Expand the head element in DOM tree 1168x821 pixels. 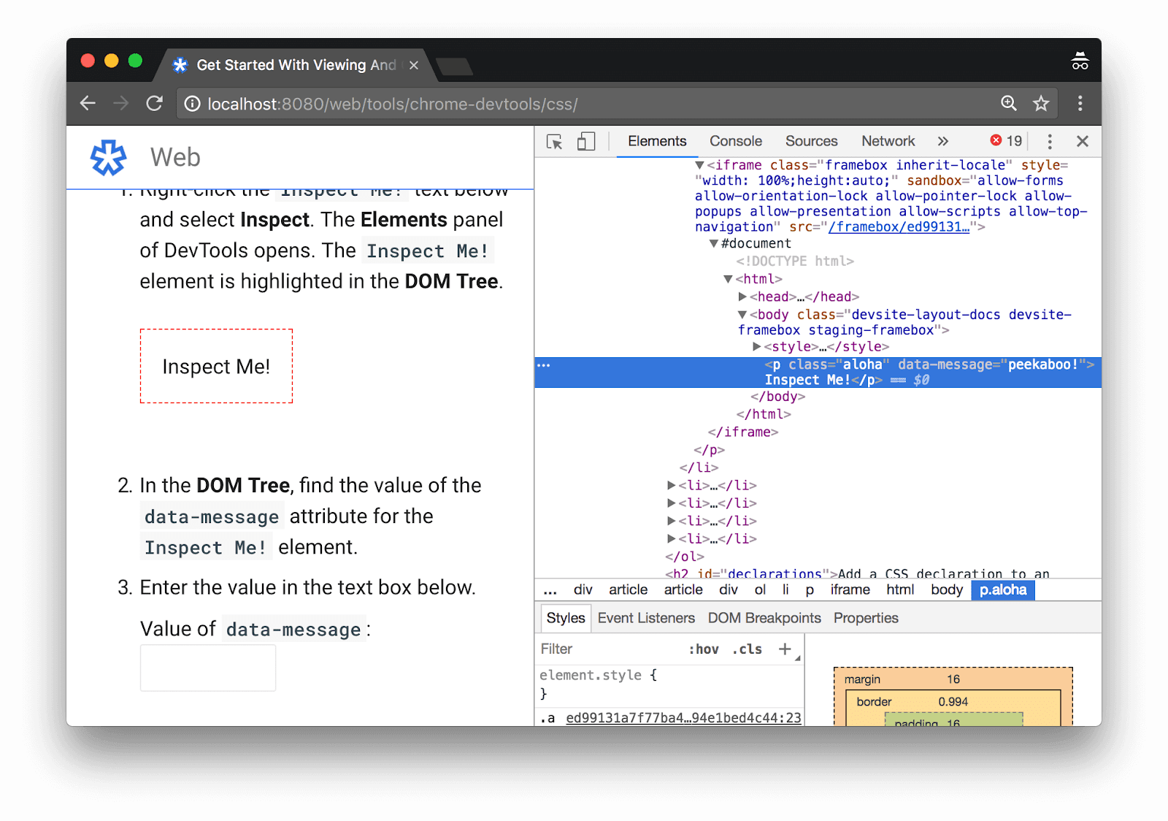coord(742,297)
